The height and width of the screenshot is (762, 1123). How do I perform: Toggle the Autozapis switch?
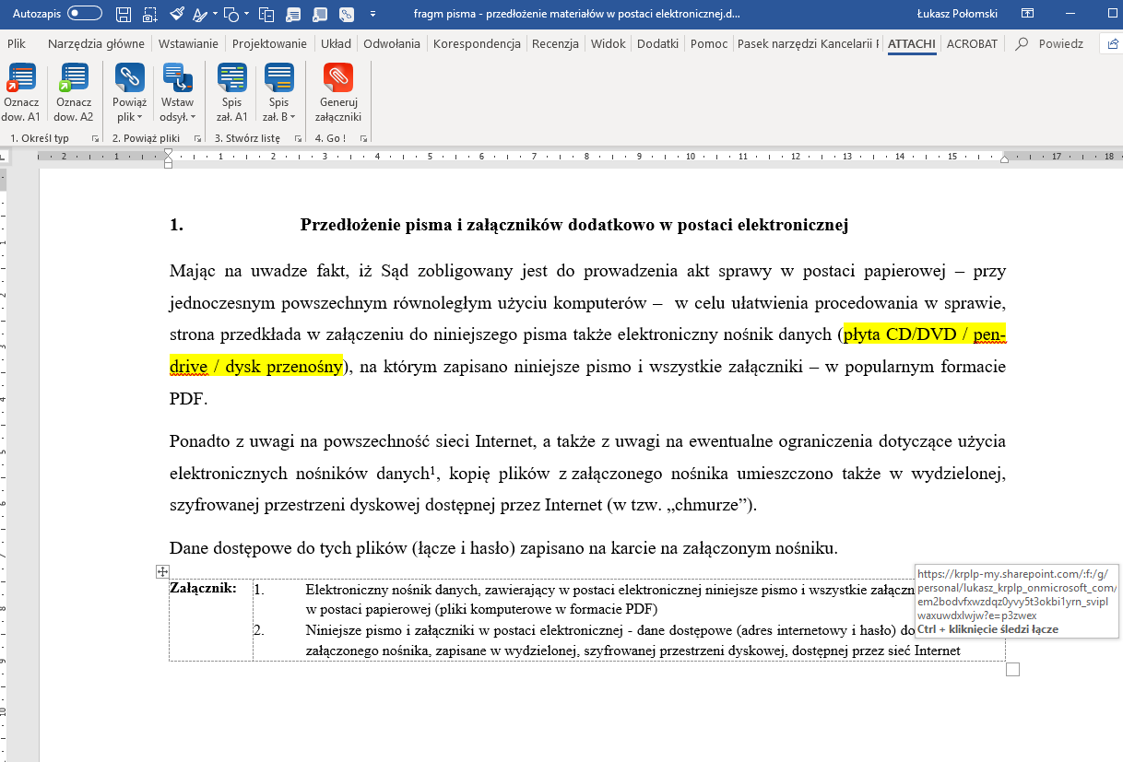pyautogui.click(x=85, y=14)
